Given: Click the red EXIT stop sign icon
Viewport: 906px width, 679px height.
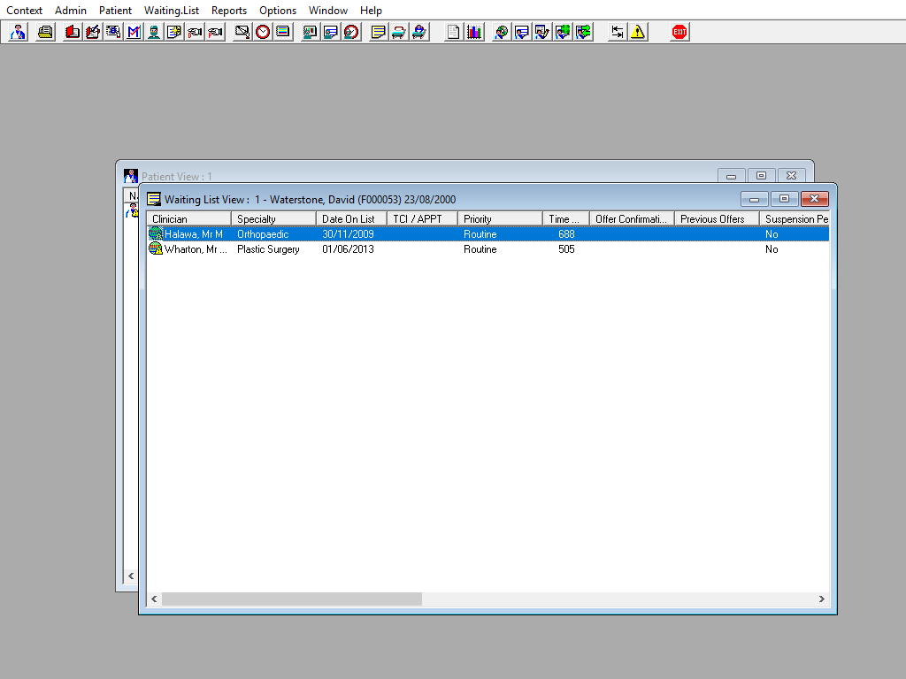Looking at the screenshot, I should click(x=679, y=32).
